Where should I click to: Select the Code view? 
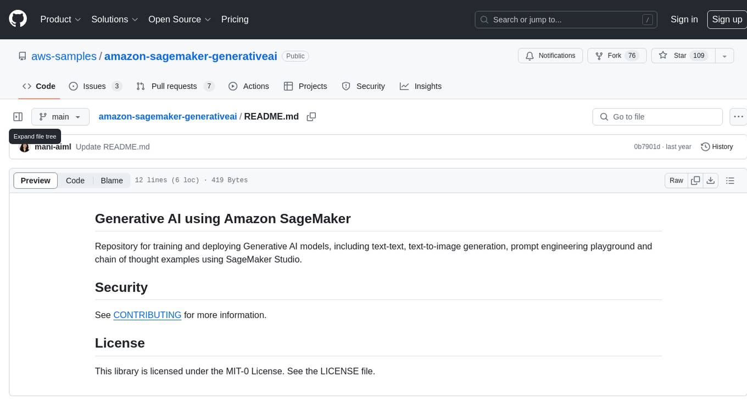(x=75, y=180)
